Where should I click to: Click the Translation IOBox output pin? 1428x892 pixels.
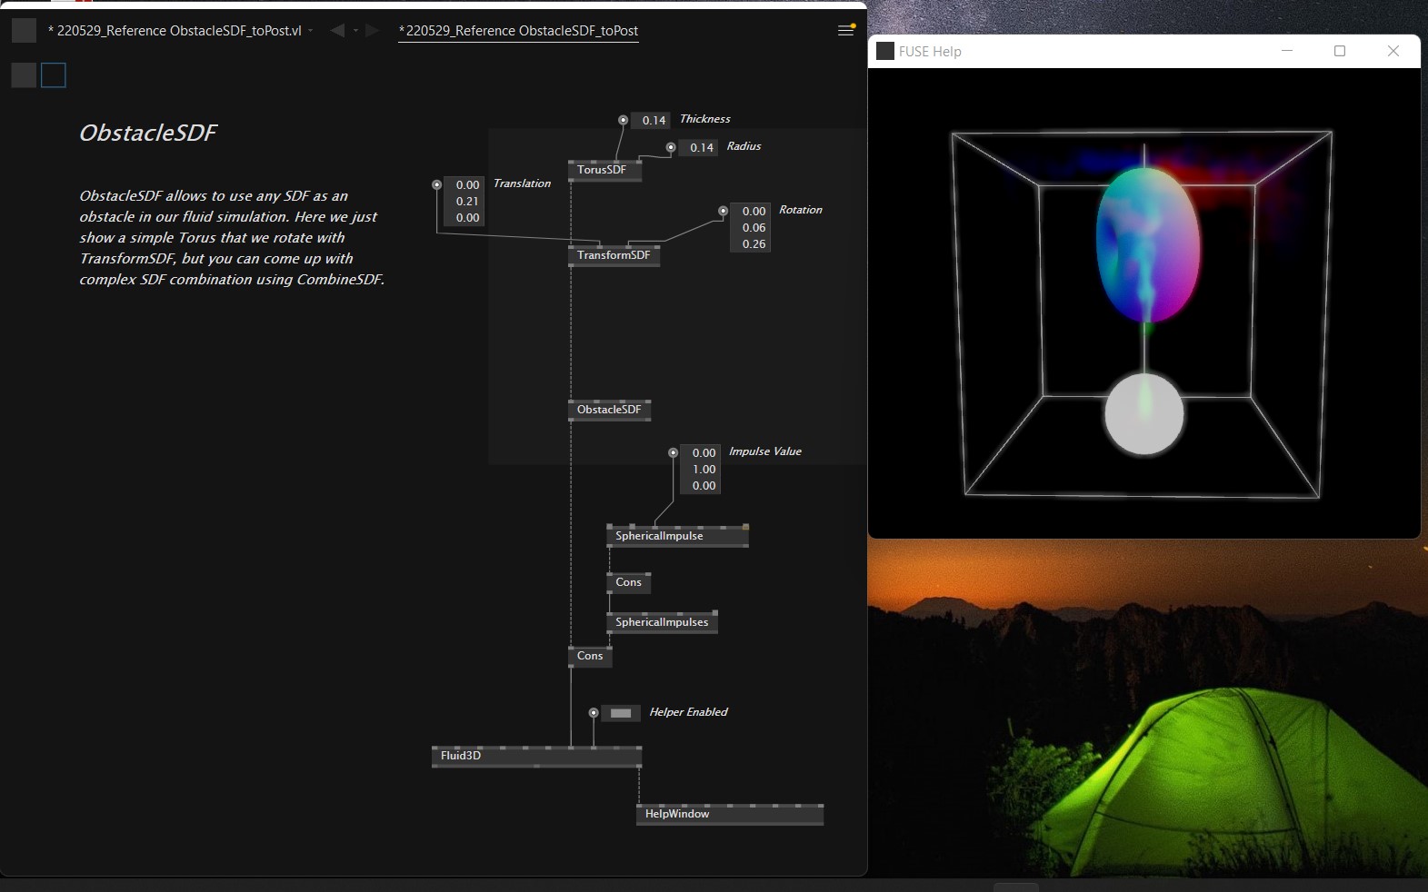437,184
